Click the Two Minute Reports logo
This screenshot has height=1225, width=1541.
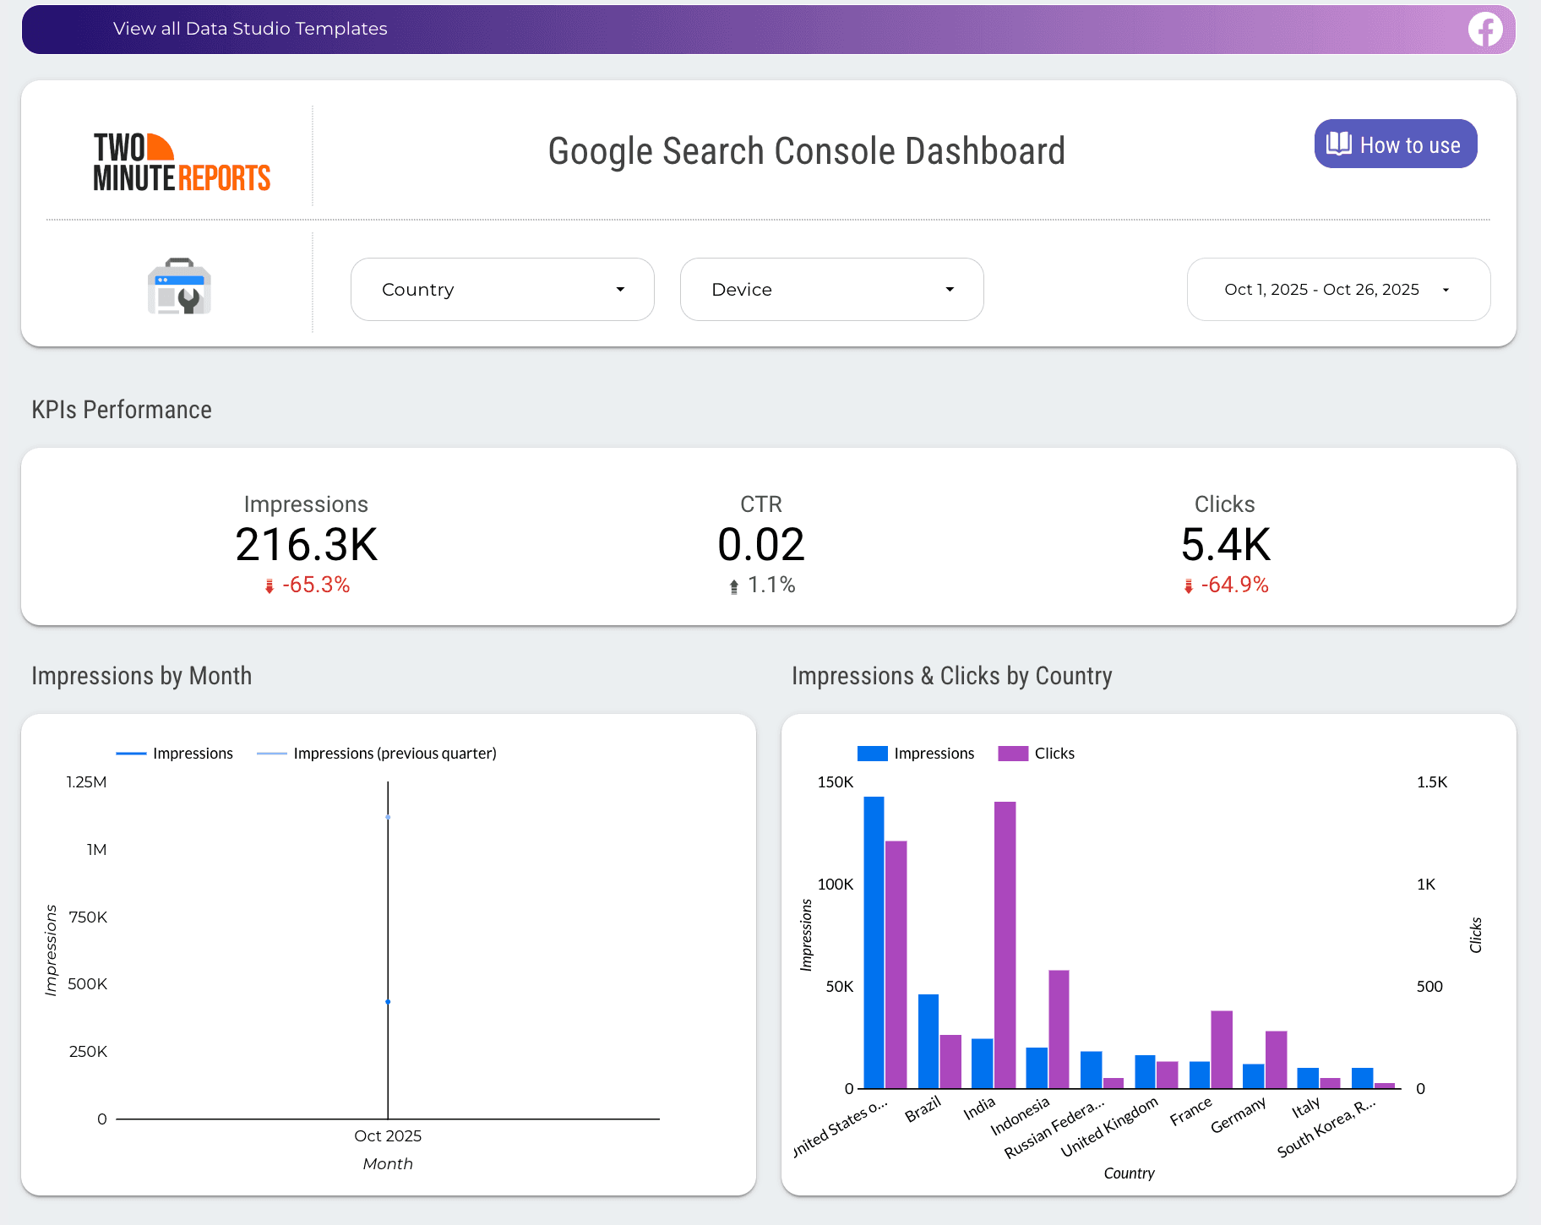pos(182,161)
